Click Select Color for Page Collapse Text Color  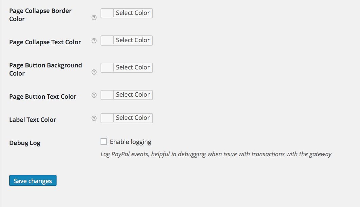132,40
